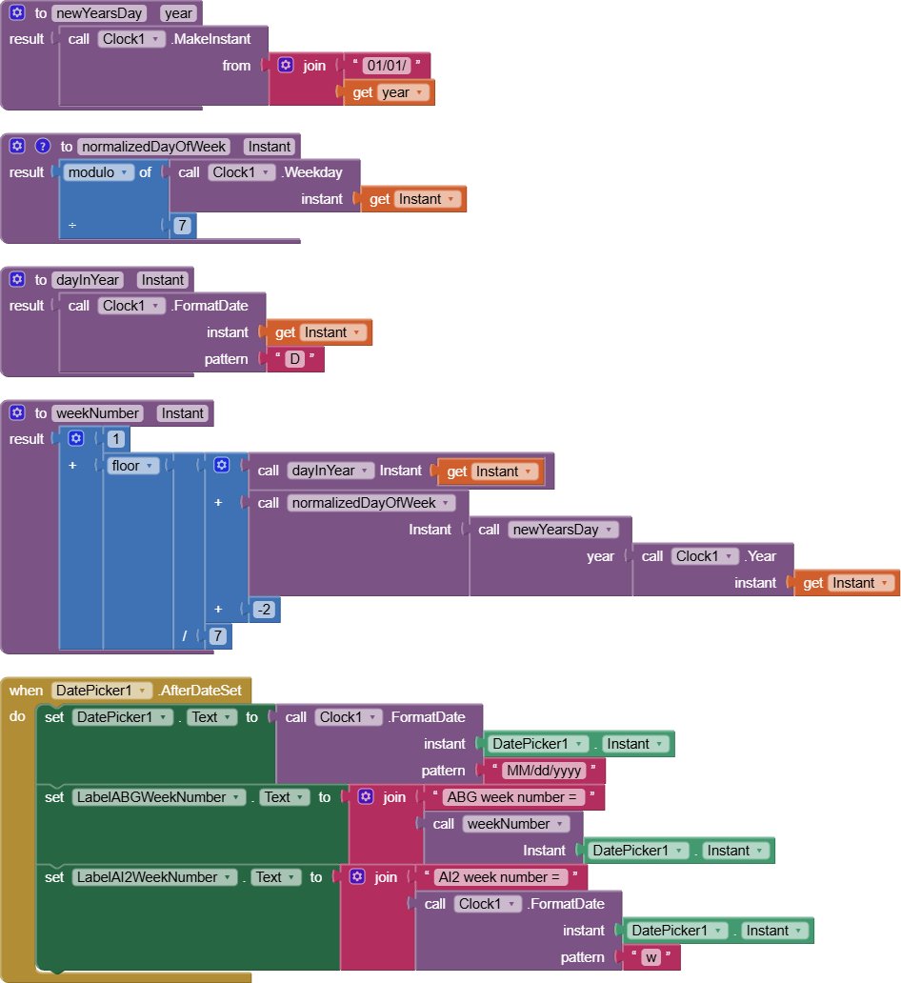
Task: Open the LabelABGWeekNumber component dropdown
Action: coord(159,797)
